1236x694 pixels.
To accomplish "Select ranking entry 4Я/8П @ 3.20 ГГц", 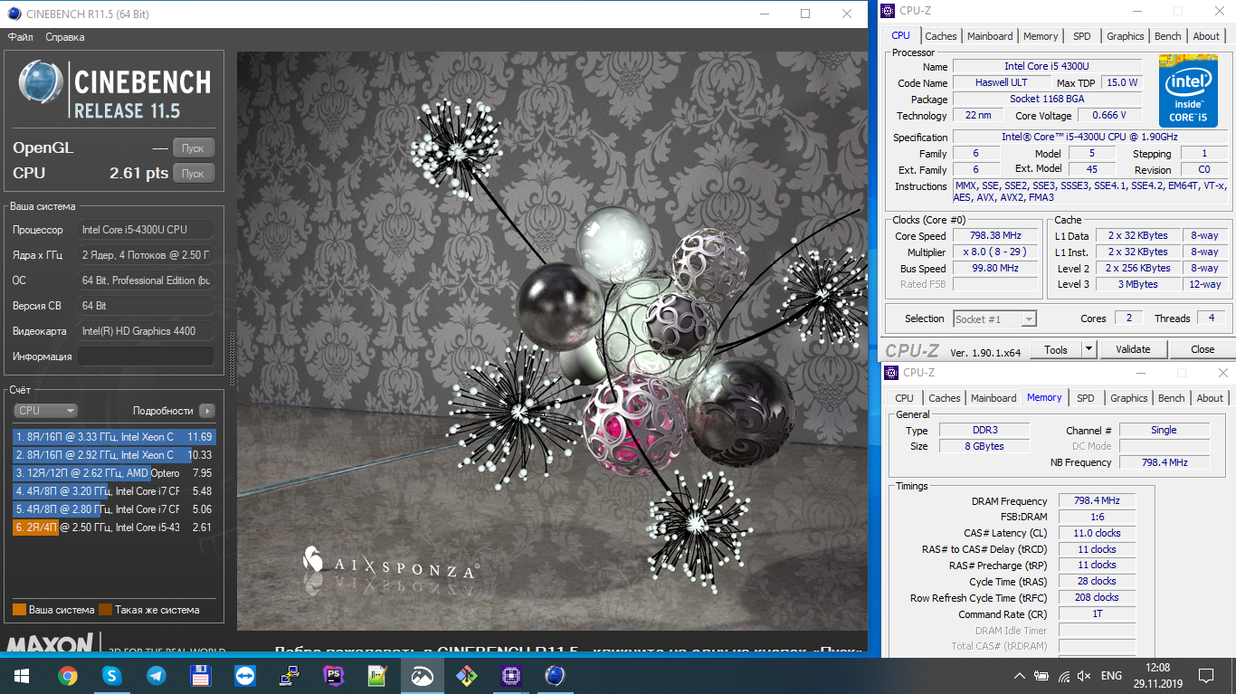I will coord(114,491).
